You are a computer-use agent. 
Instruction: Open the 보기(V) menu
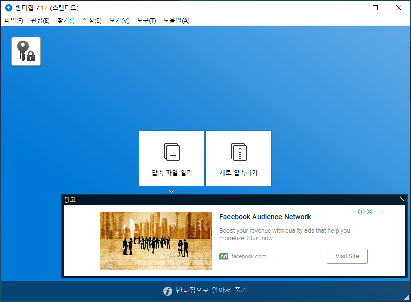pyautogui.click(x=119, y=21)
